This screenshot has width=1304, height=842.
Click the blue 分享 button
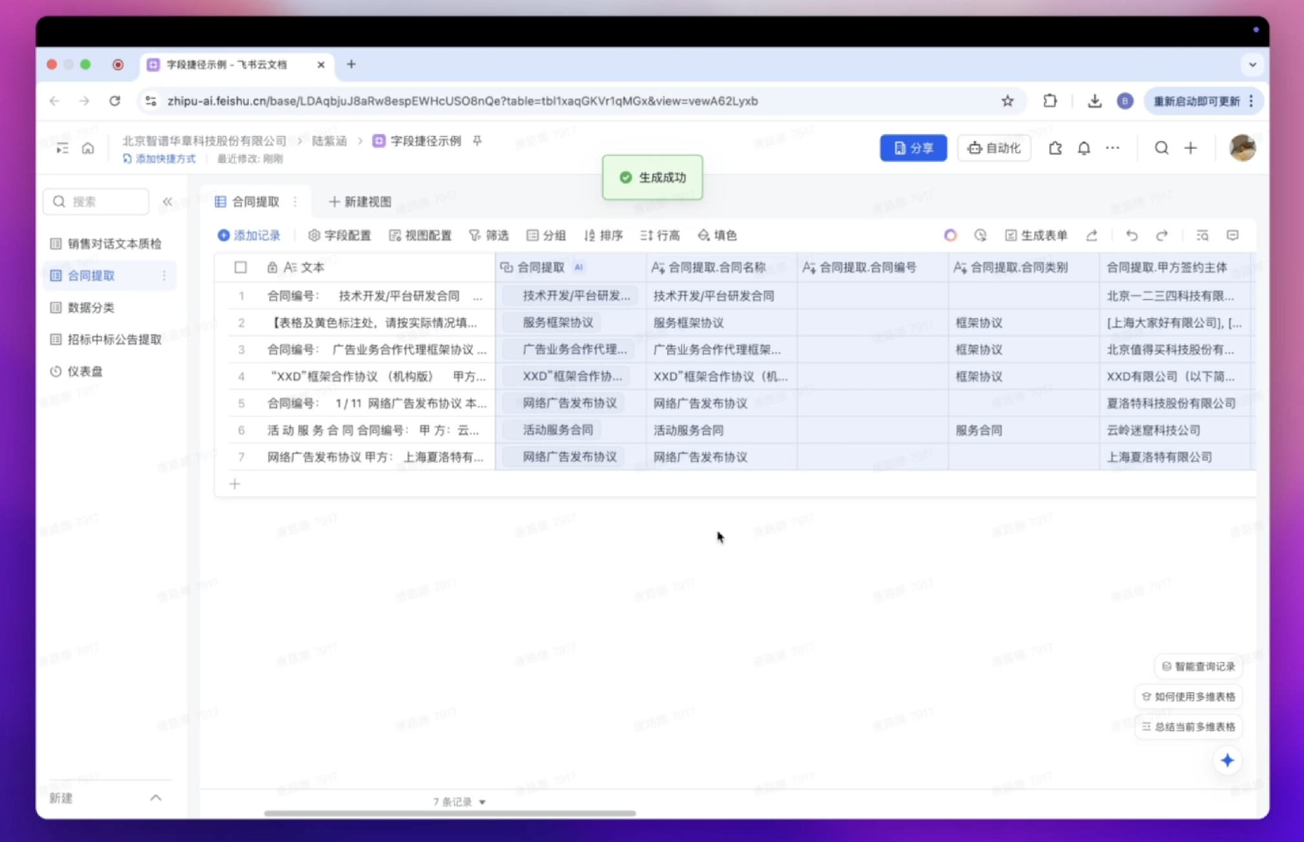click(913, 149)
